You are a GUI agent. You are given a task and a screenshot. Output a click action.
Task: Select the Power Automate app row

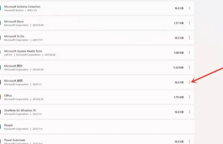97,140
